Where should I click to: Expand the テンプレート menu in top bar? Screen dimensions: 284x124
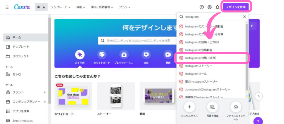coord(60,7)
